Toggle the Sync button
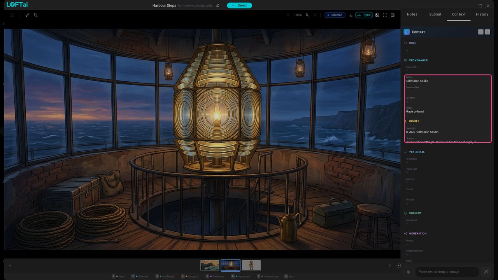 point(364,15)
